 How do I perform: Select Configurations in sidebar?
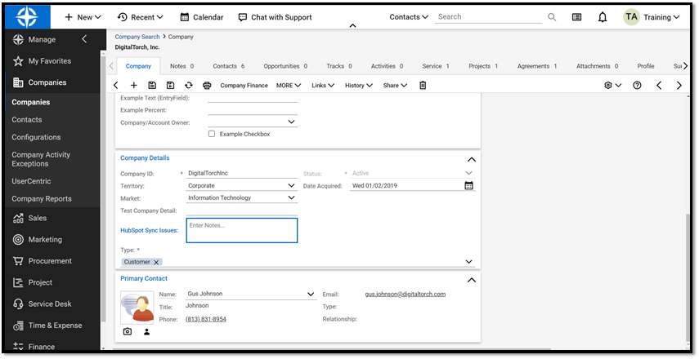click(x=36, y=137)
